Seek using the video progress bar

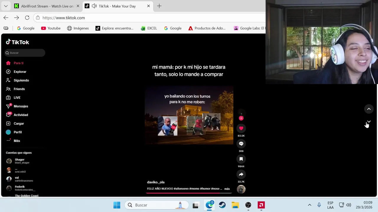click(x=189, y=193)
